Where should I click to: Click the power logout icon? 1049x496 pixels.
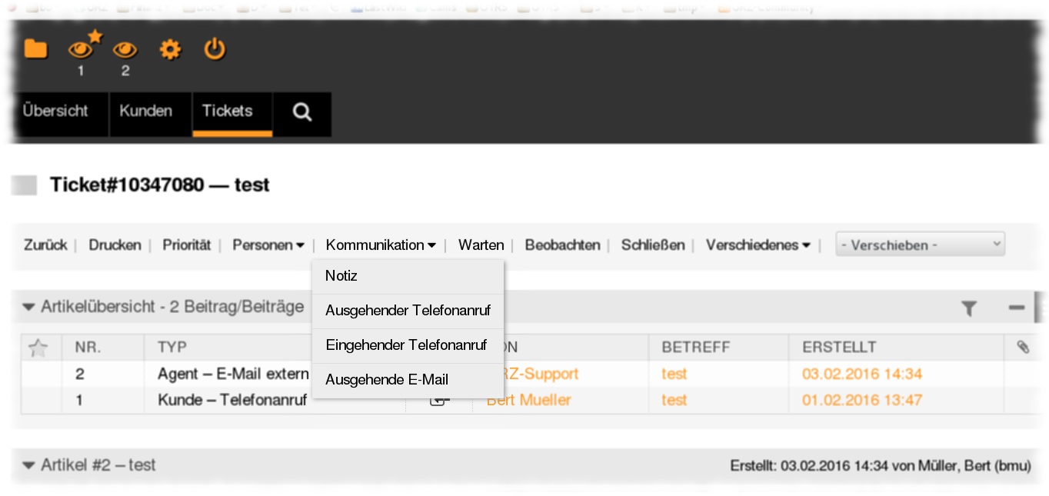214,50
